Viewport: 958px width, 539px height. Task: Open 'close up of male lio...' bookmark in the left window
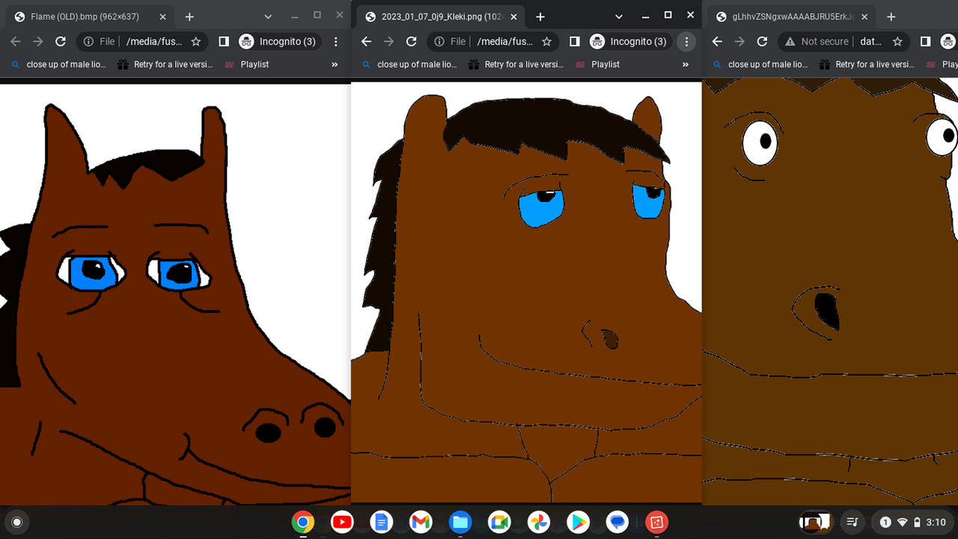[x=59, y=64]
